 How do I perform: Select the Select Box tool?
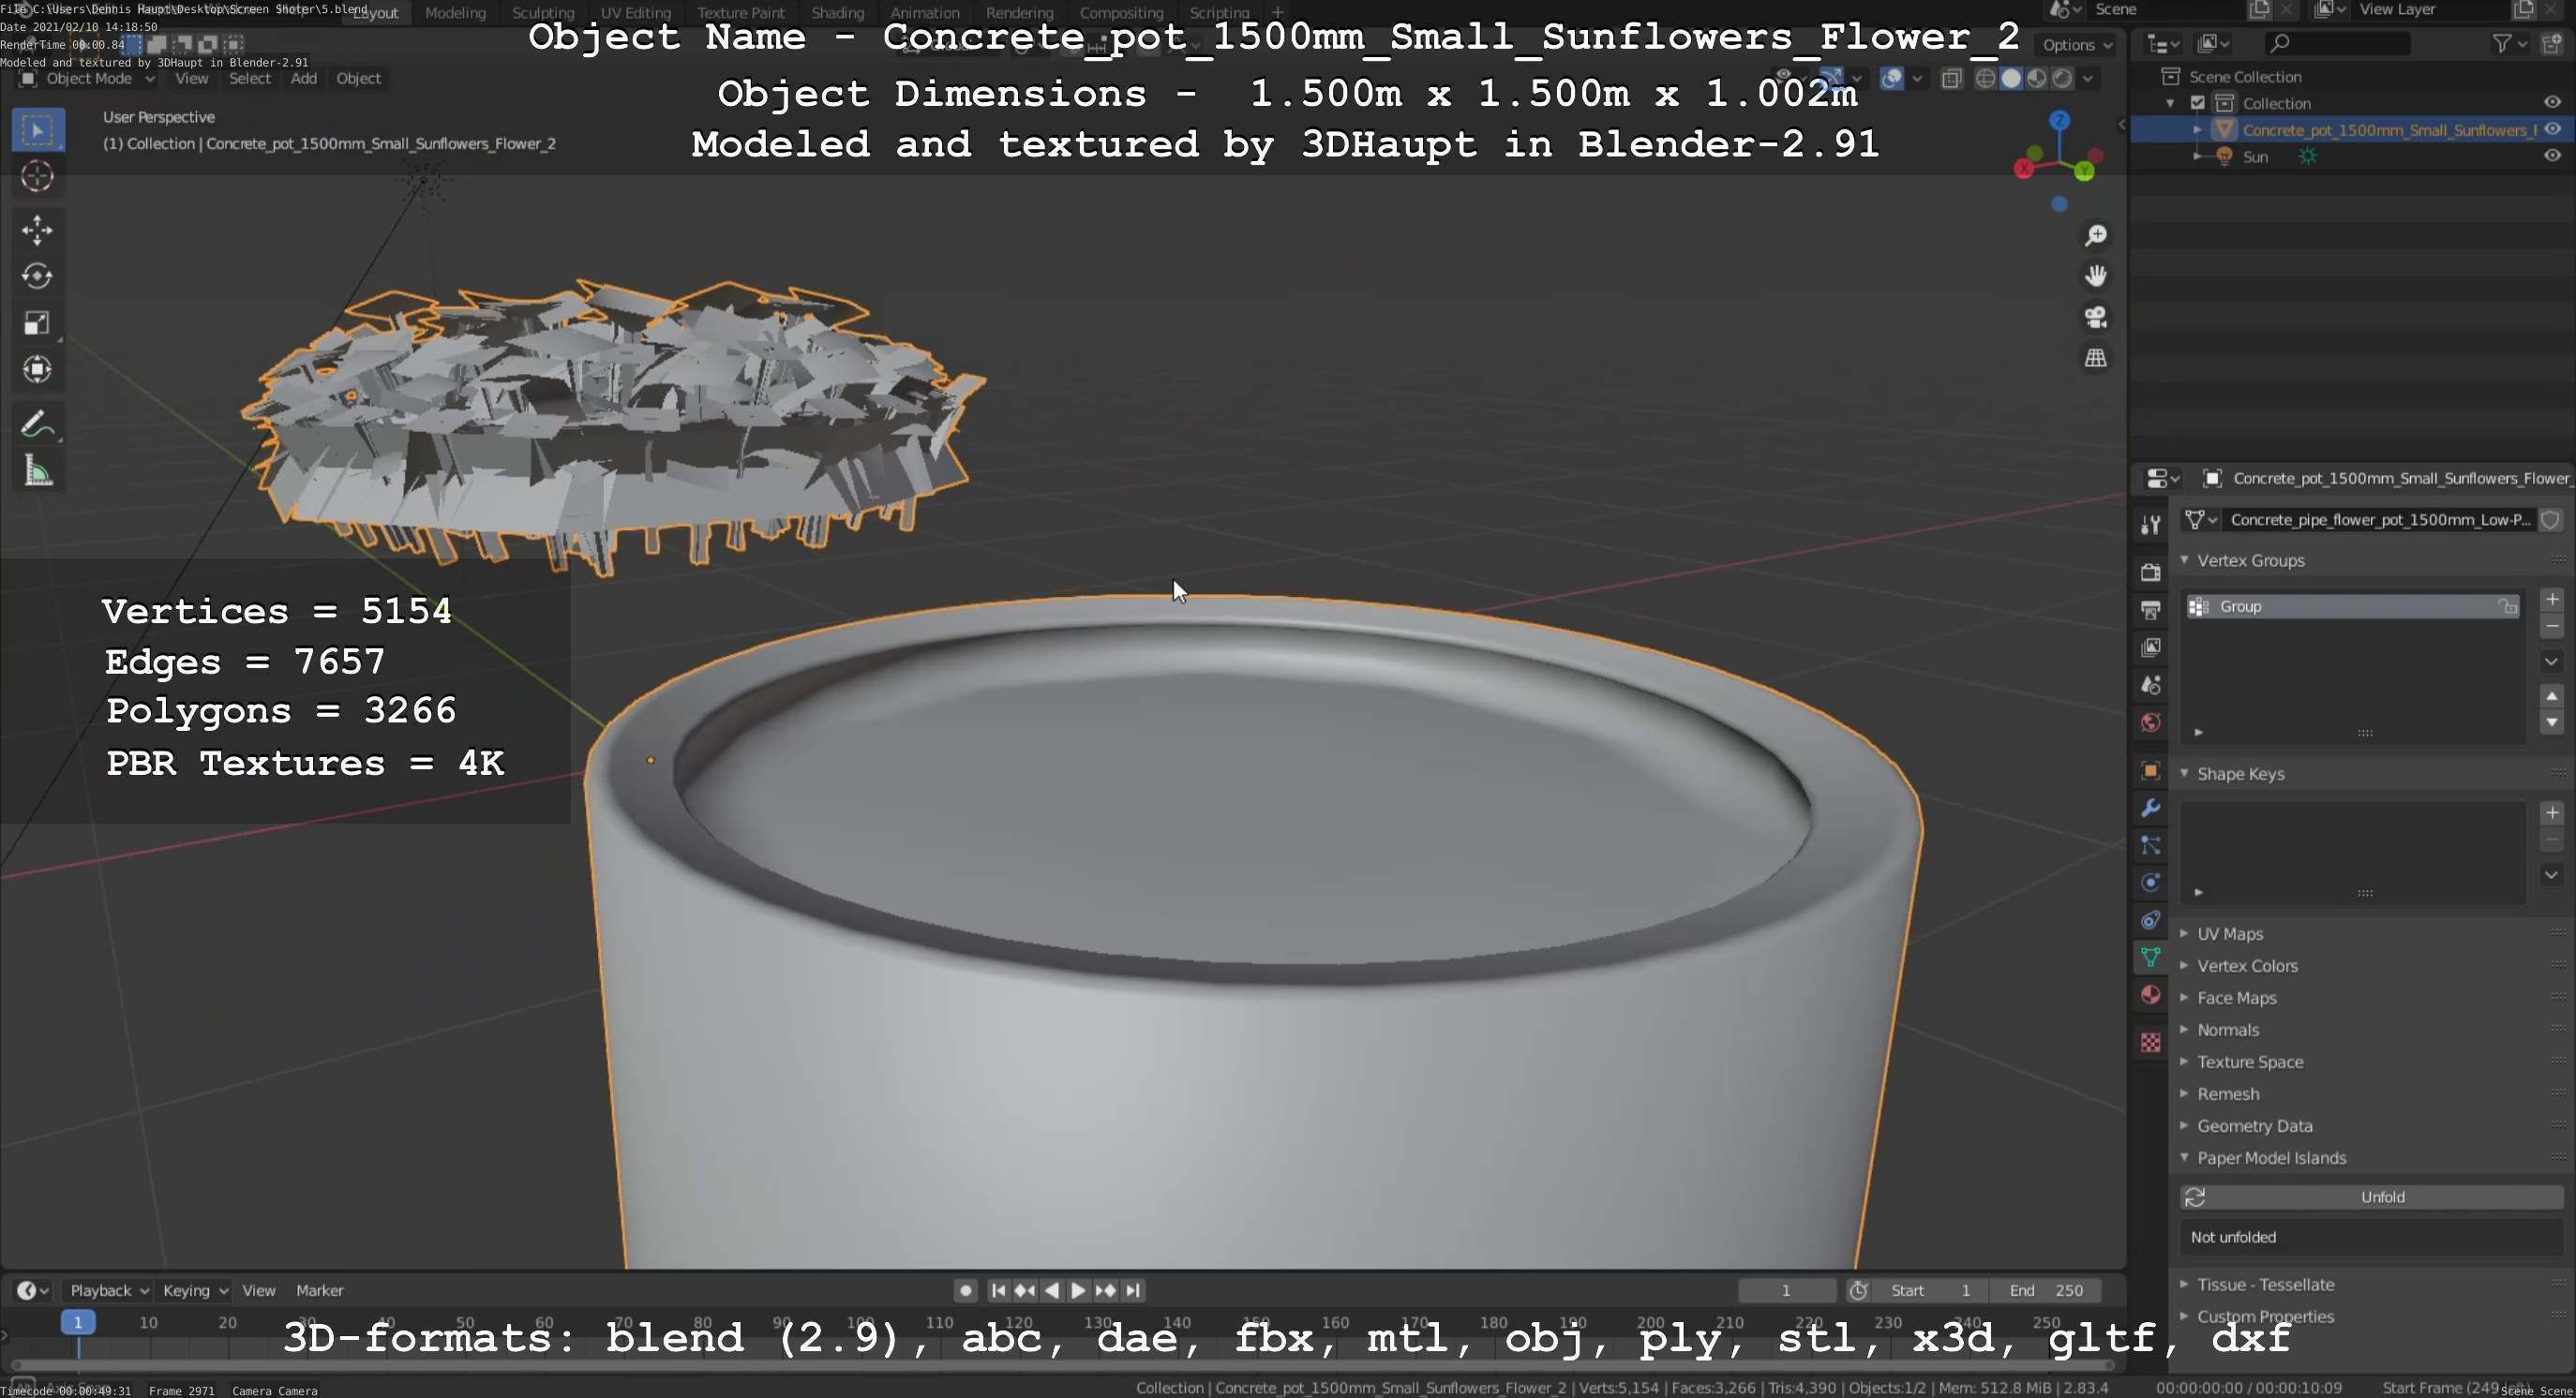point(37,130)
